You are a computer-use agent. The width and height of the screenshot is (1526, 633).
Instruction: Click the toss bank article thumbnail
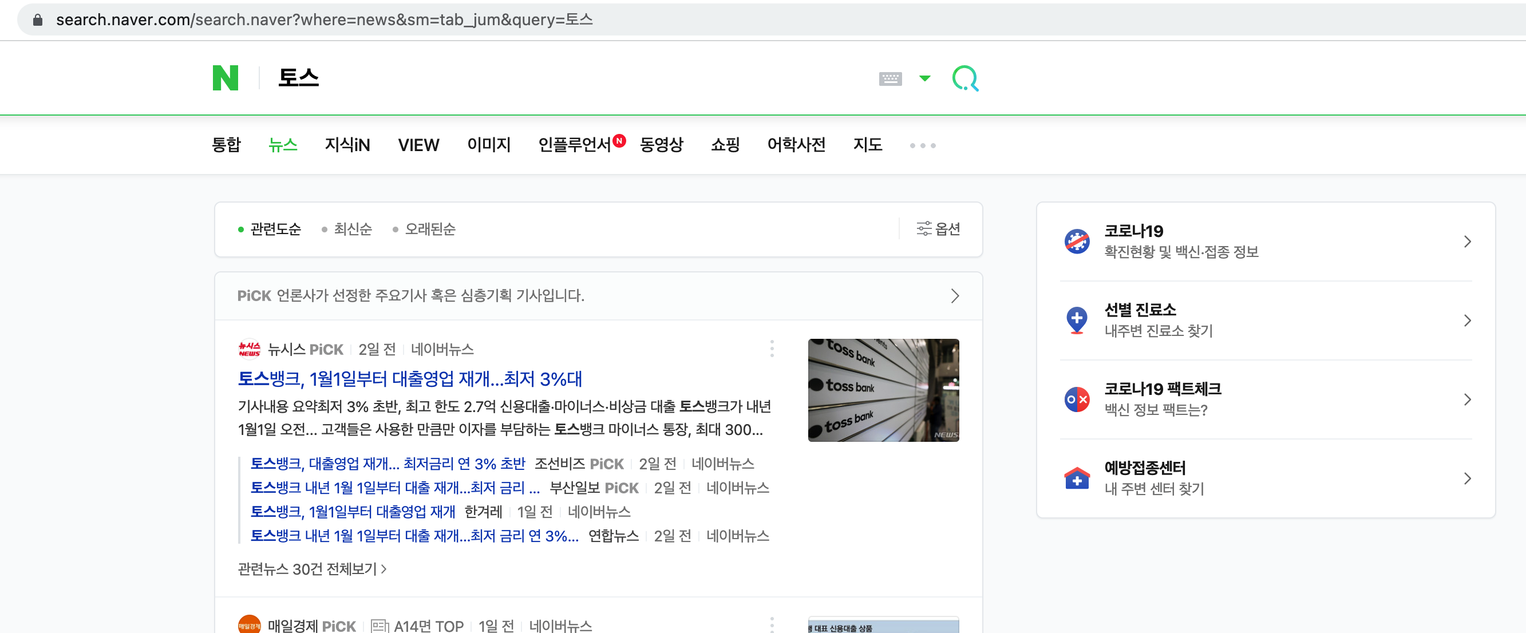[x=883, y=390]
